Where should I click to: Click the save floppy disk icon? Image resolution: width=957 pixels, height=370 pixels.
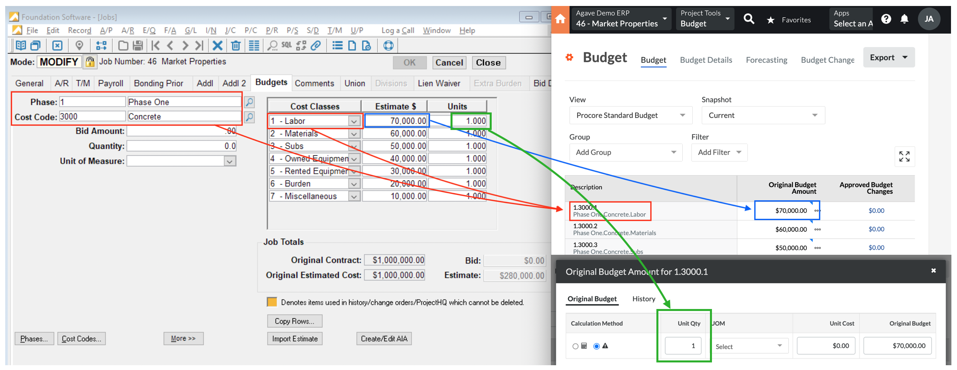pos(138,46)
